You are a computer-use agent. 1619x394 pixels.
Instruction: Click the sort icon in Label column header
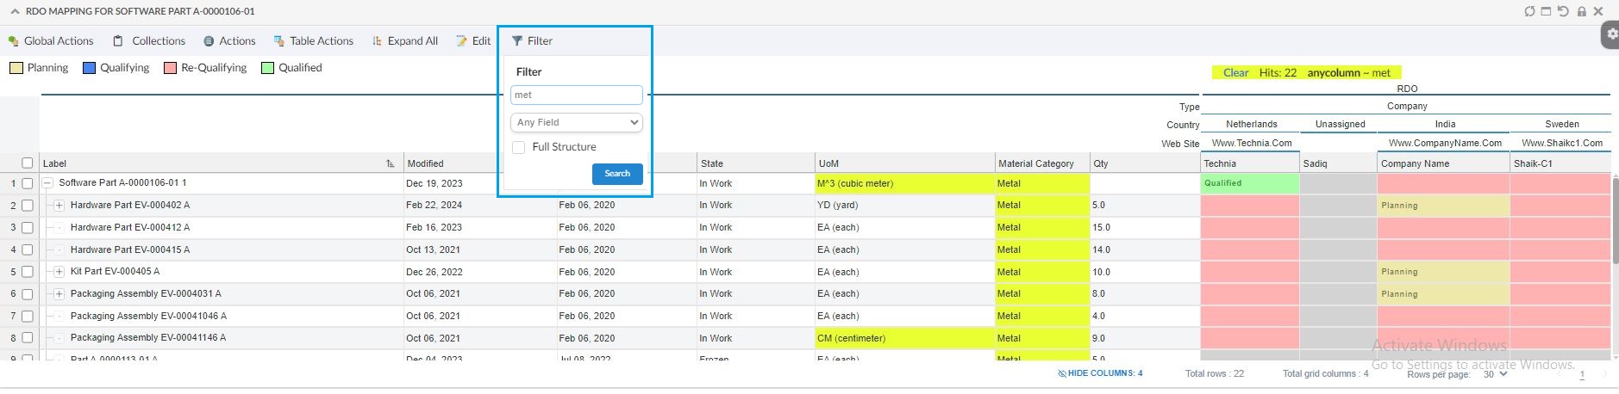pyautogui.click(x=391, y=163)
